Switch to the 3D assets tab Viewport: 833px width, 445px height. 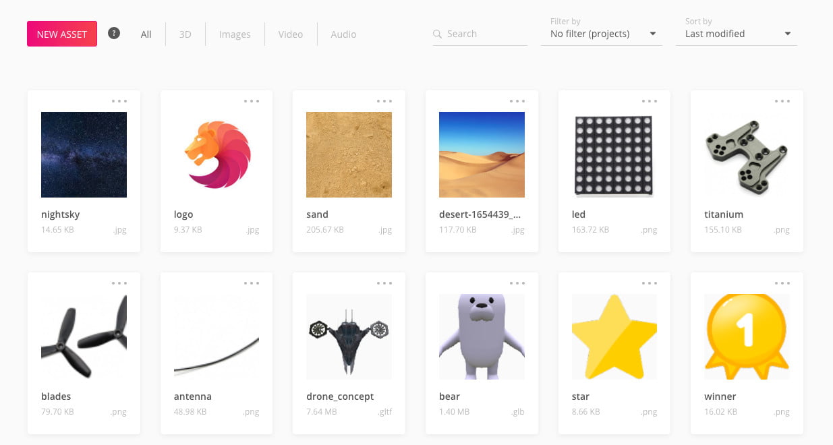(x=185, y=34)
